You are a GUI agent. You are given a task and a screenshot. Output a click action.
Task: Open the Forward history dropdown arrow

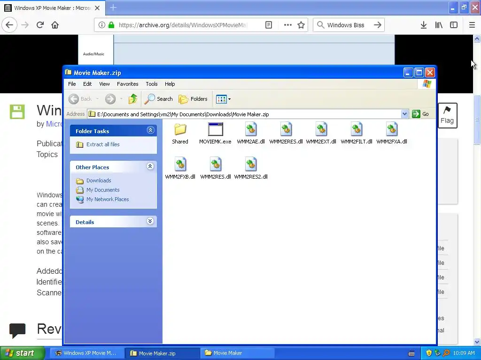(121, 99)
